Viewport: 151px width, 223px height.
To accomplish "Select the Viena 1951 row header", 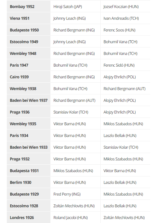I will click(x=28, y=18).
